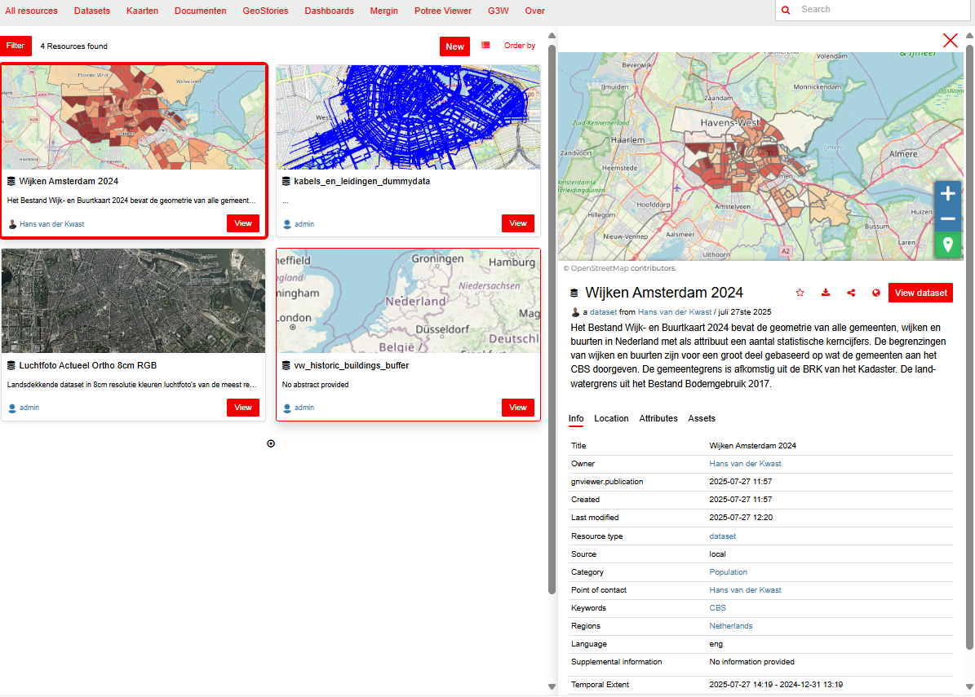Share the dataset using share icon
This screenshot has height=697, width=975.
[x=851, y=293]
